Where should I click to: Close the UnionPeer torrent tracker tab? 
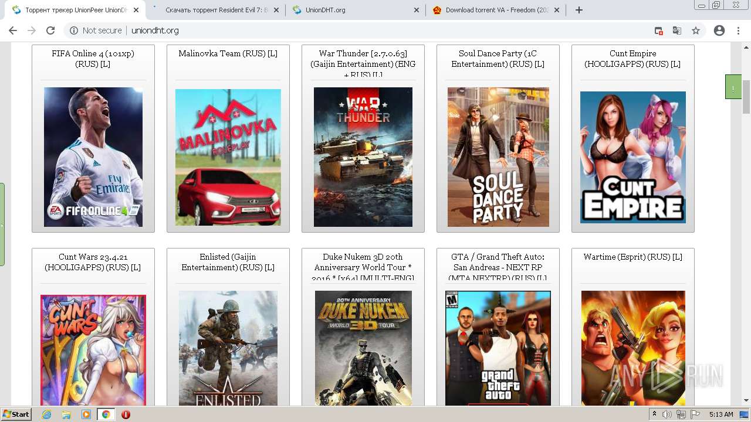click(136, 10)
